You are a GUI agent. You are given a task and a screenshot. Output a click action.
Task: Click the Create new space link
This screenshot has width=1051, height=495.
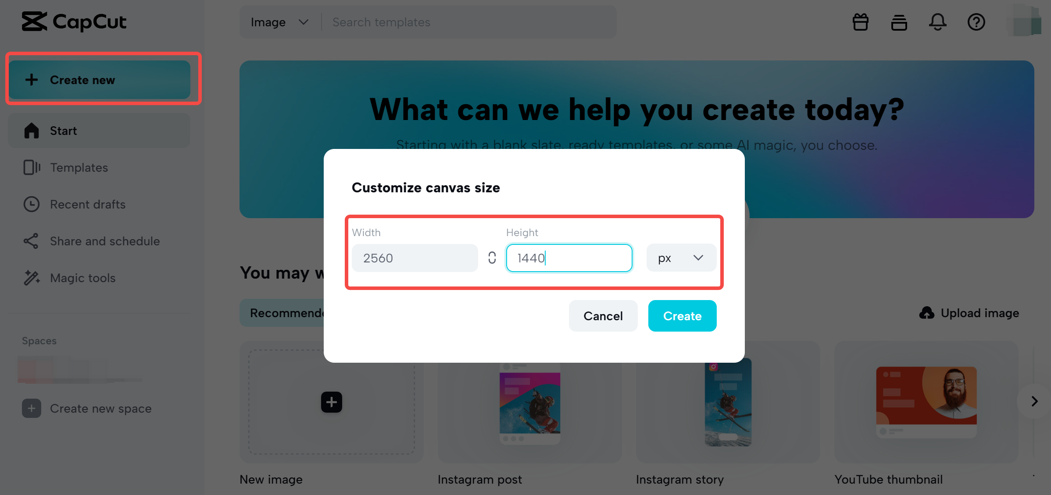(87, 408)
